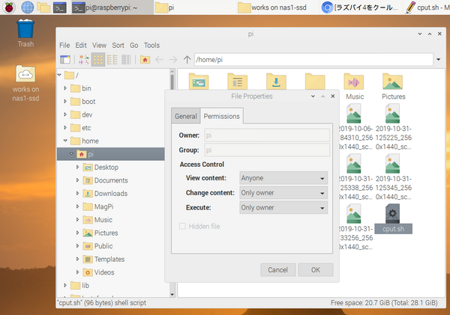The height and width of the screenshot is (315, 450).
Task: Expand the Documents tree node
Action: 78,180
